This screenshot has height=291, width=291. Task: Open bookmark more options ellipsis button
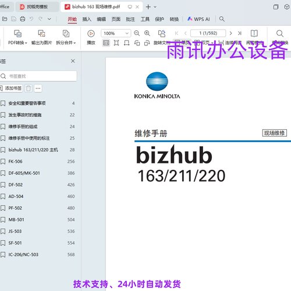[38, 88]
